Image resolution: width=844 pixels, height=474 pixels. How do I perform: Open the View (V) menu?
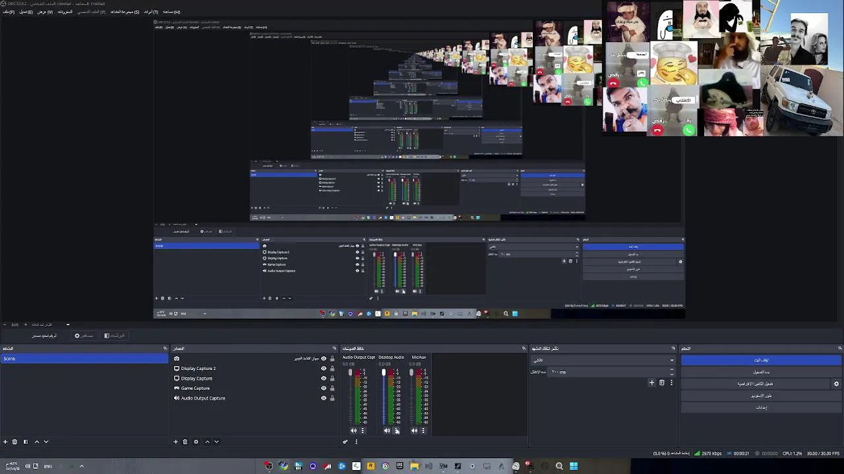tap(45, 12)
